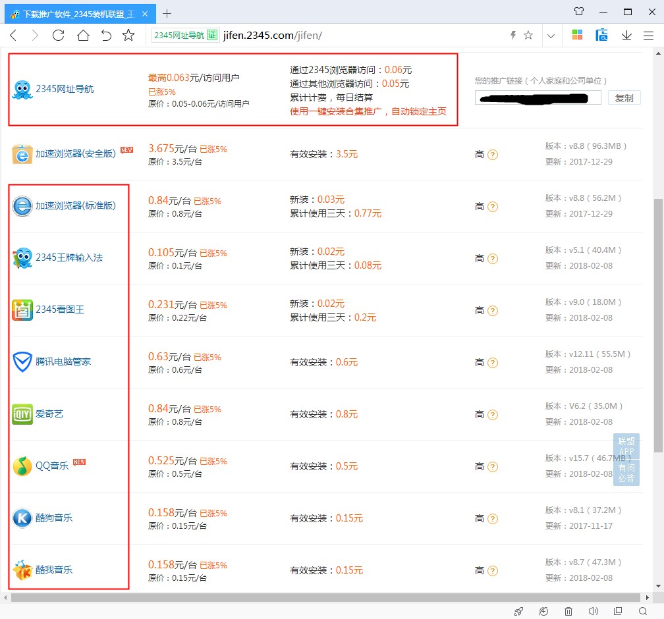
Task: Click the 爱奇艺 iQIYI app icon
Action: 22,414
